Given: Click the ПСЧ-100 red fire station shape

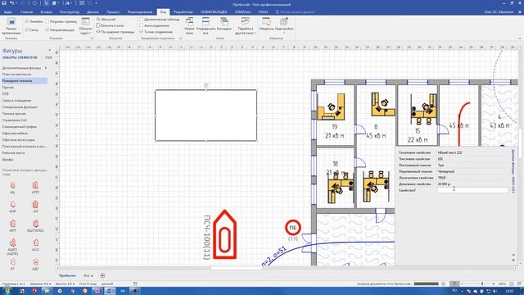Looking at the screenshot, I should (x=224, y=235).
